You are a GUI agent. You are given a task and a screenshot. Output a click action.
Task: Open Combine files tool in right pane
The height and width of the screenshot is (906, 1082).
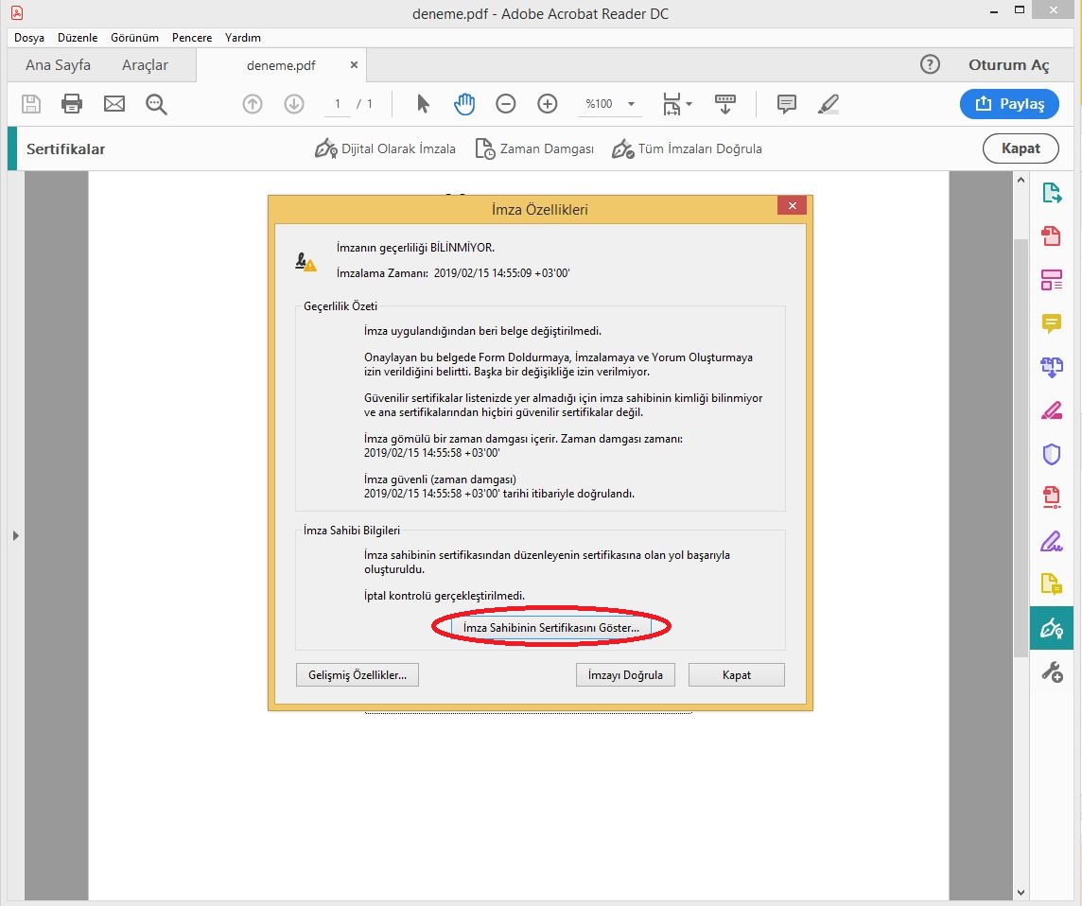1051,367
